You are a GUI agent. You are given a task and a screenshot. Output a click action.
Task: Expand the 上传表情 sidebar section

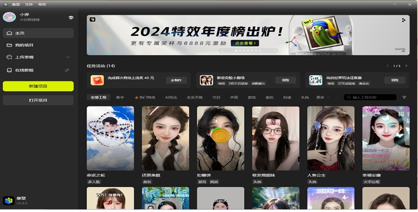pos(68,57)
